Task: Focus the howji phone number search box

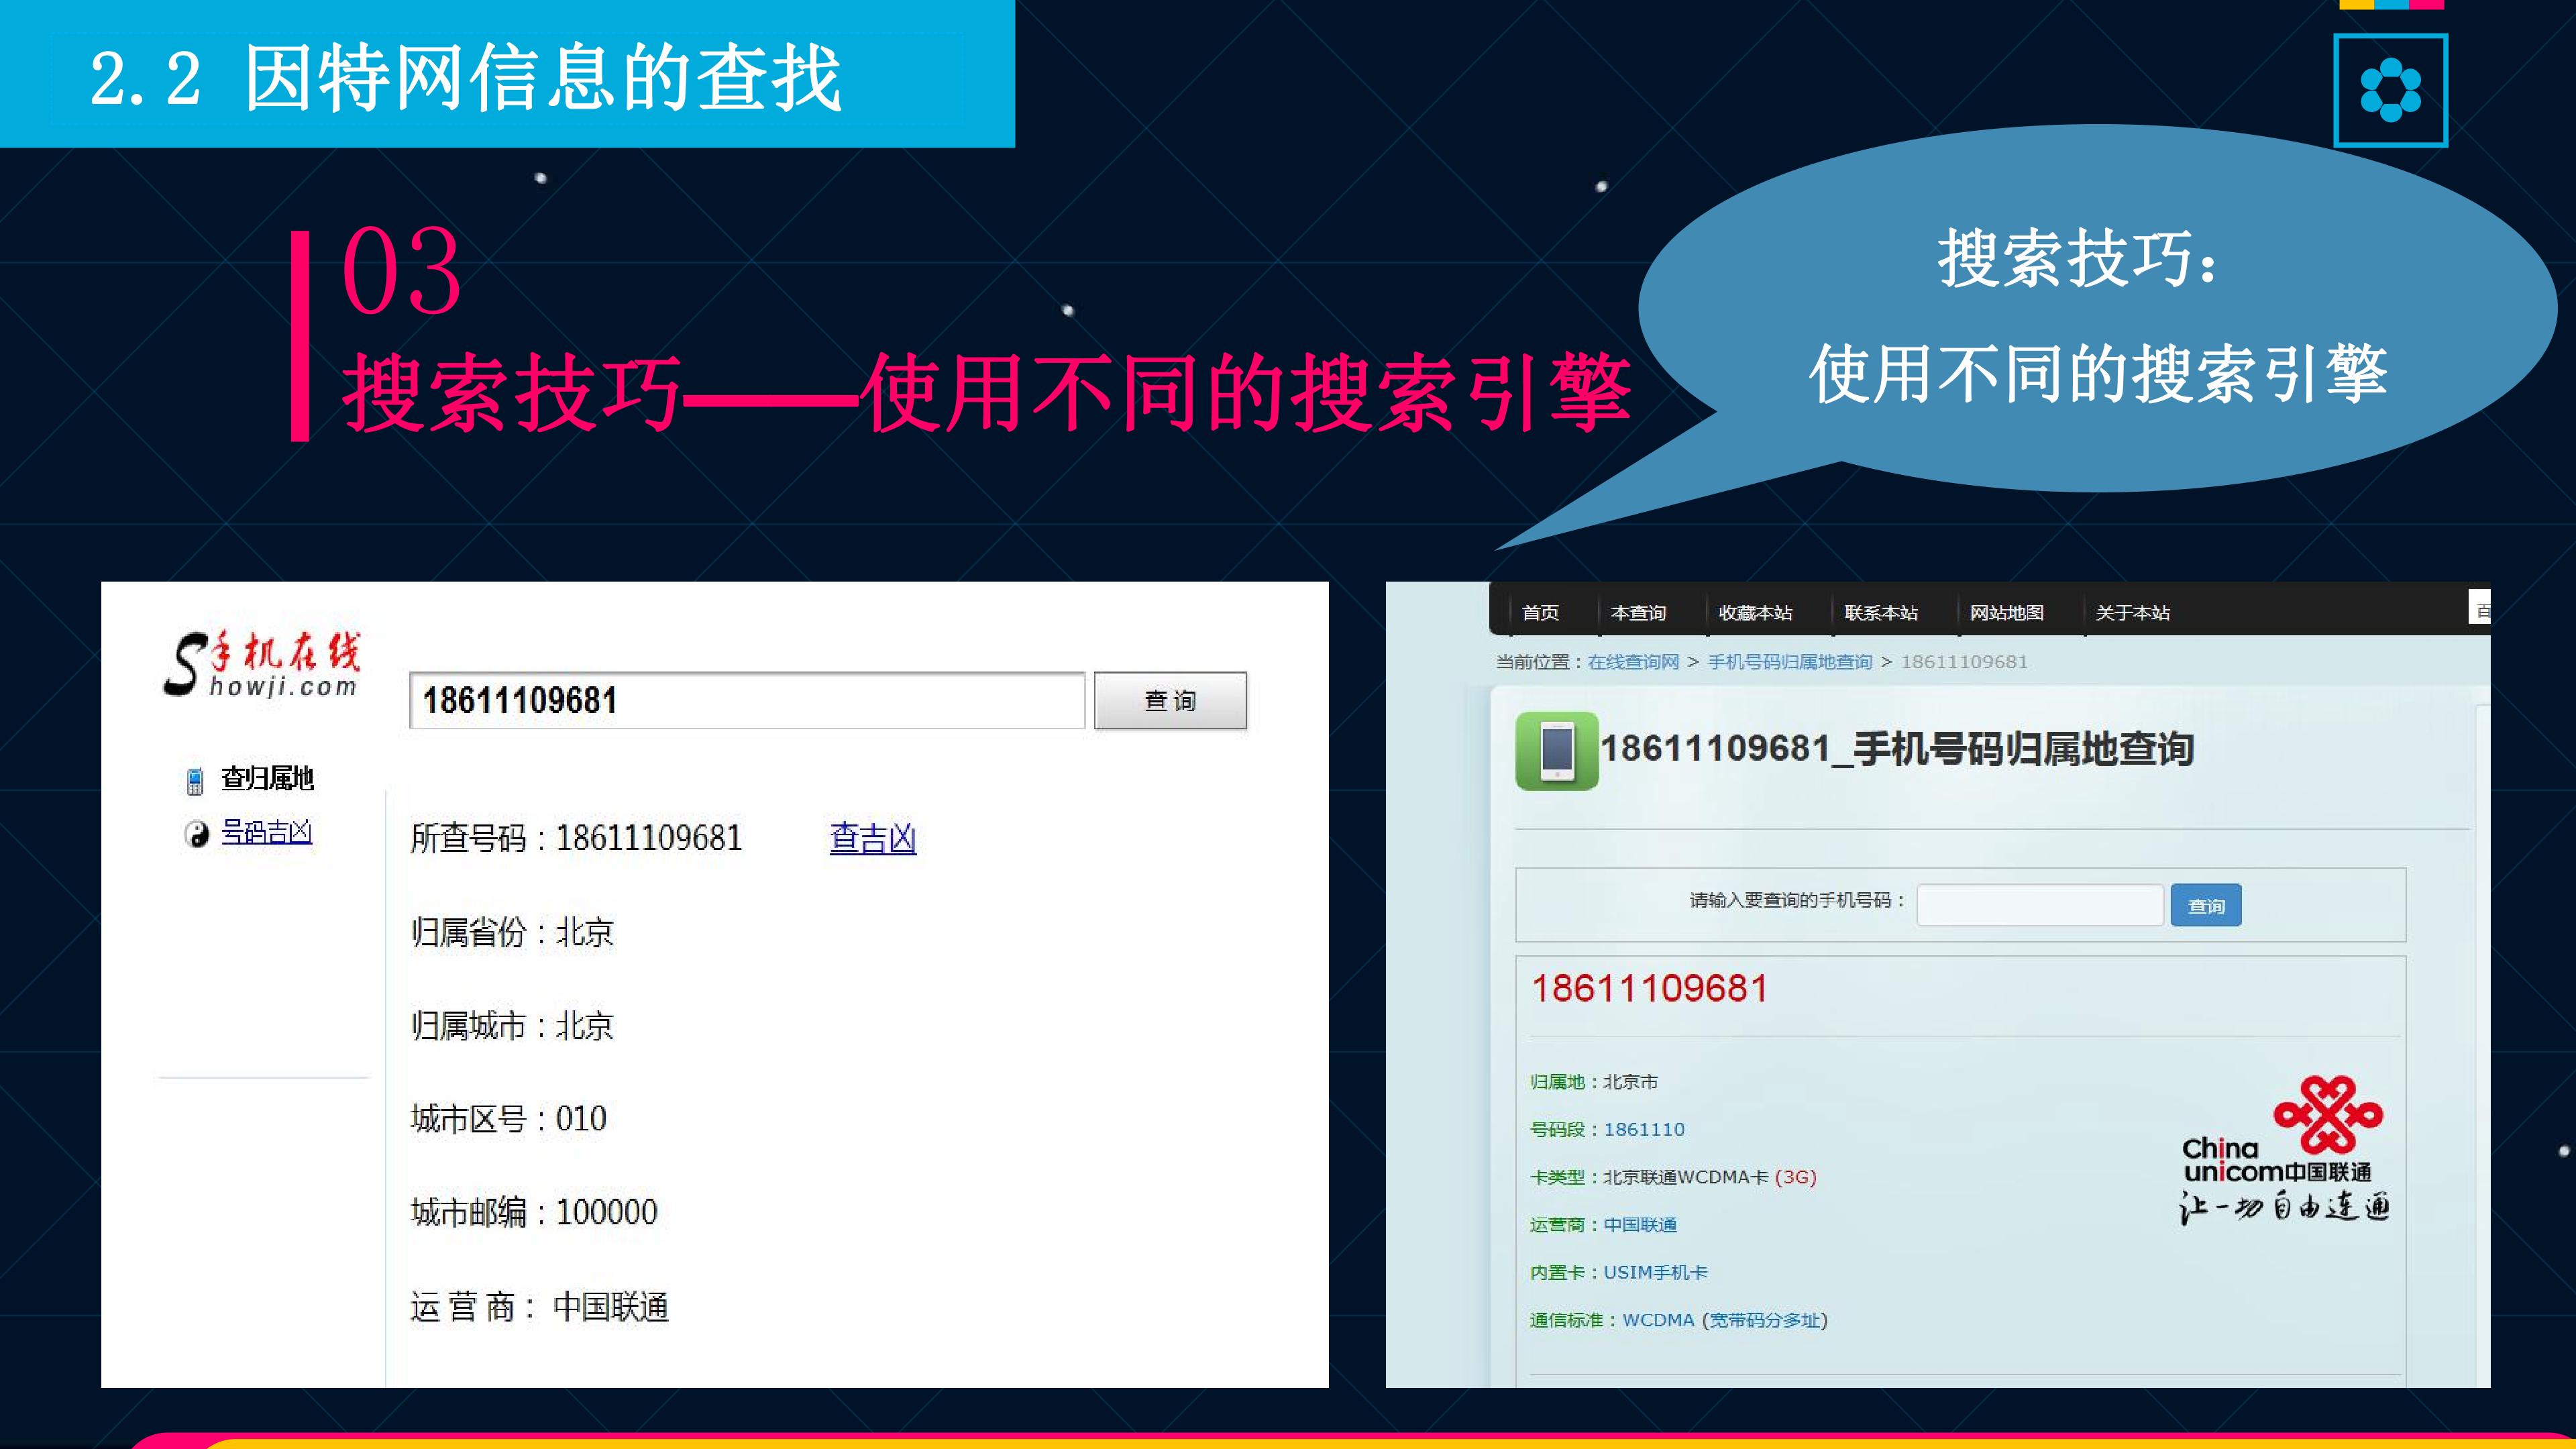Action: click(747, 700)
